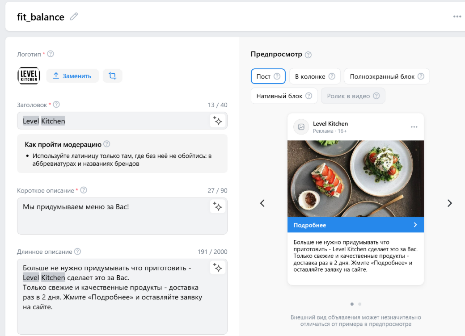
Task: Click the food image in ad preview
Action: pos(355,179)
